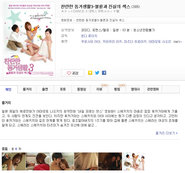Select the 명대사 tab
The image size is (185, 173).
point(135,89)
